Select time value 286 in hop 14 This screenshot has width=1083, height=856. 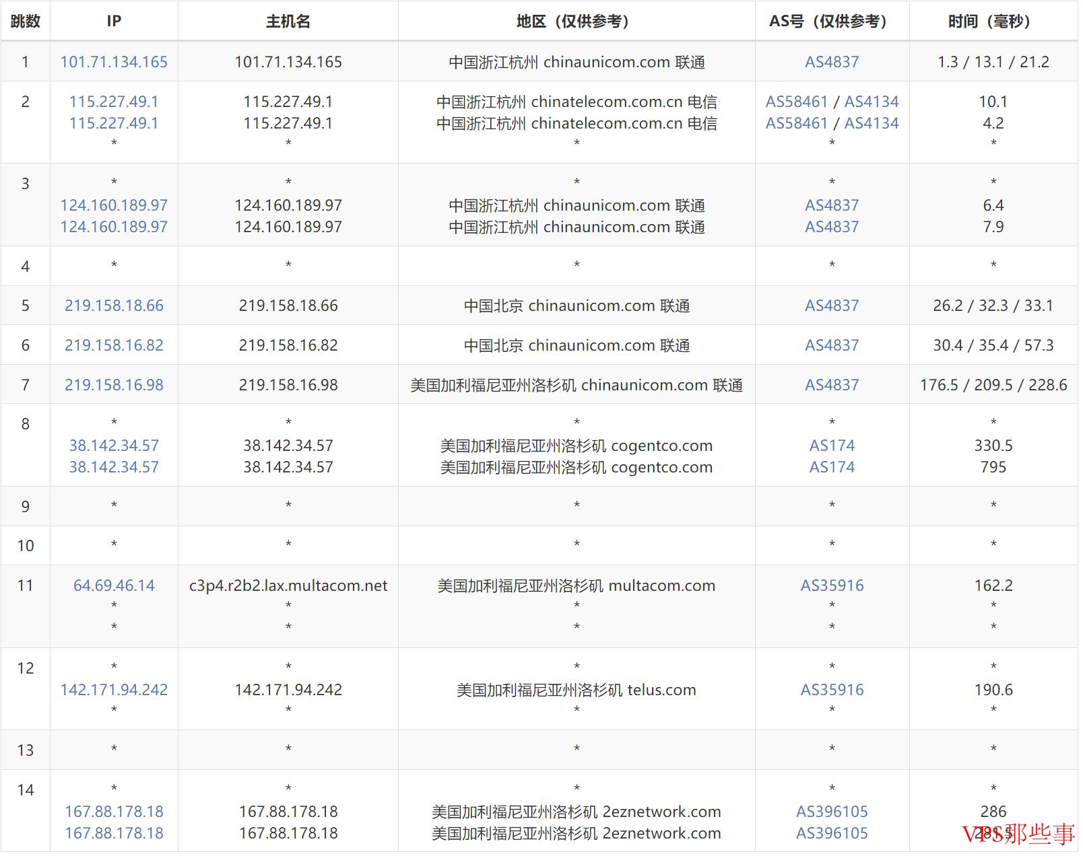pyautogui.click(x=993, y=812)
